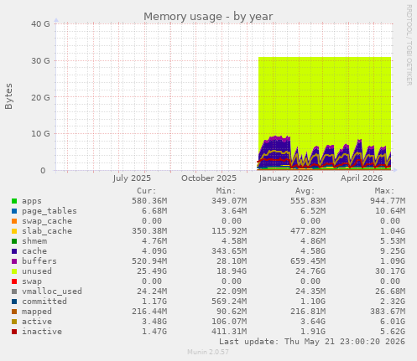Click the shmem dark green legend swatch

pos(14,241)
